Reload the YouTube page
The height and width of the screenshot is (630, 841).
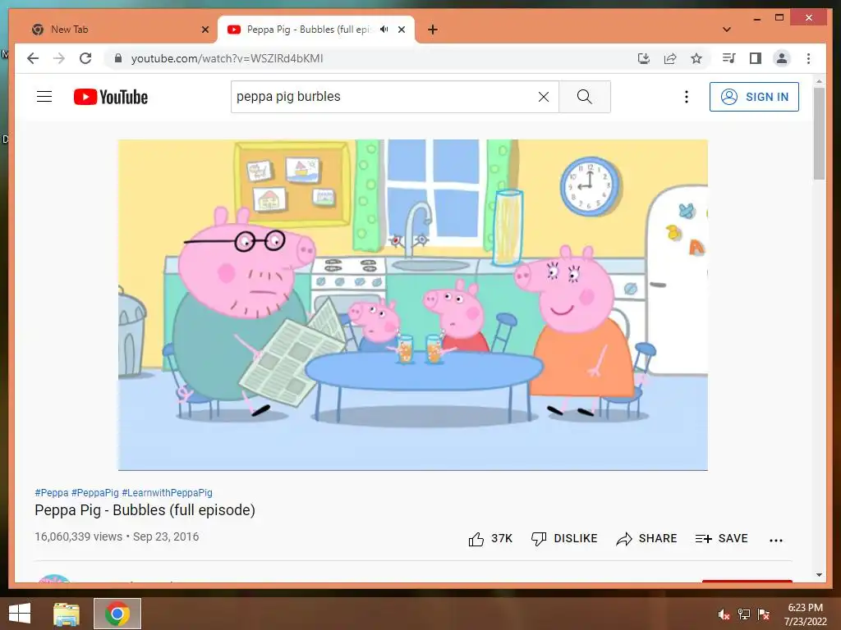[85, 58]
